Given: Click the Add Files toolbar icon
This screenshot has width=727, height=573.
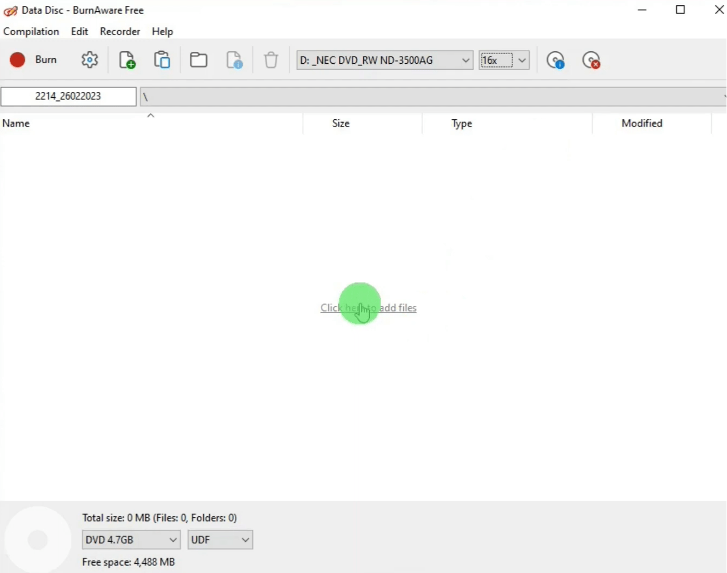Looking at the screenshot, I should point(127,60).
